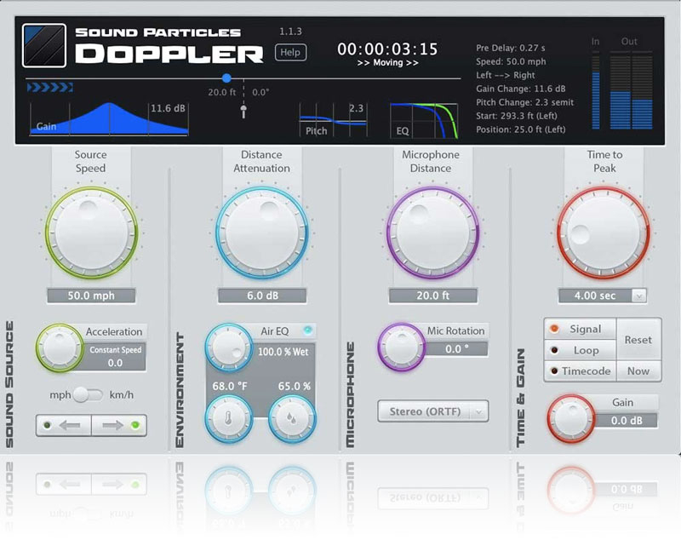681x540 pixels.
Task: Expand the Time to Peak units dropdown
Action: [638, 296]
